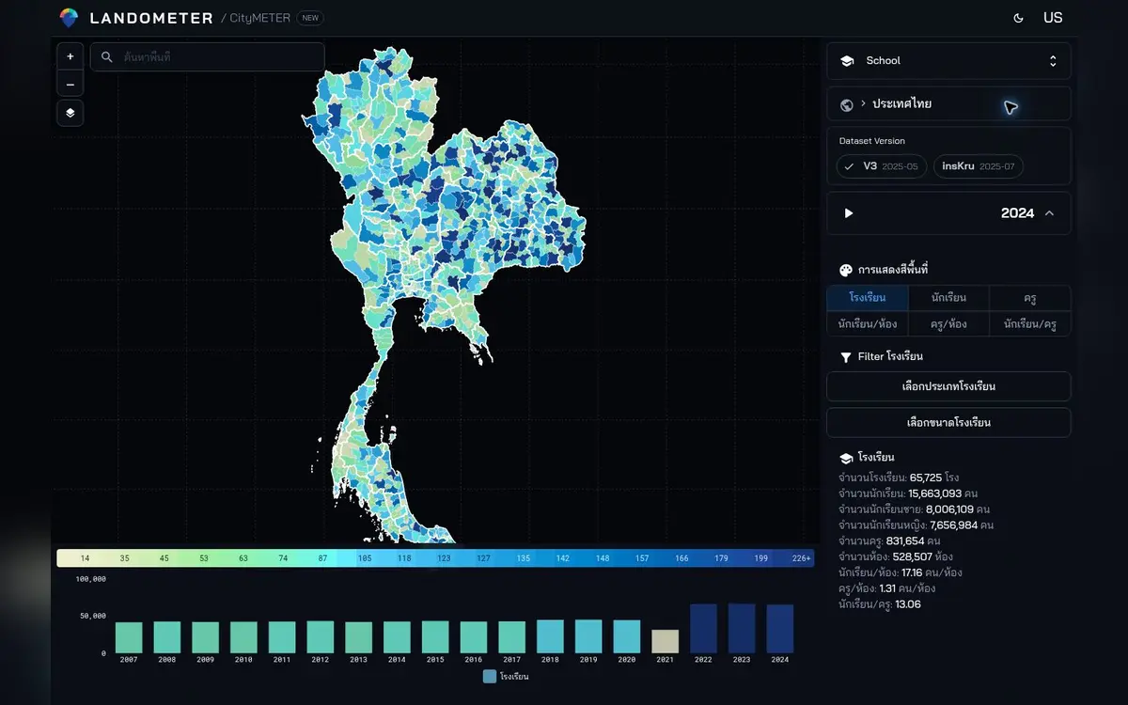Viewport: 1128px width, 705px height.
Task: Click the LANDOMETER brand name
Action: coord(150,18)
